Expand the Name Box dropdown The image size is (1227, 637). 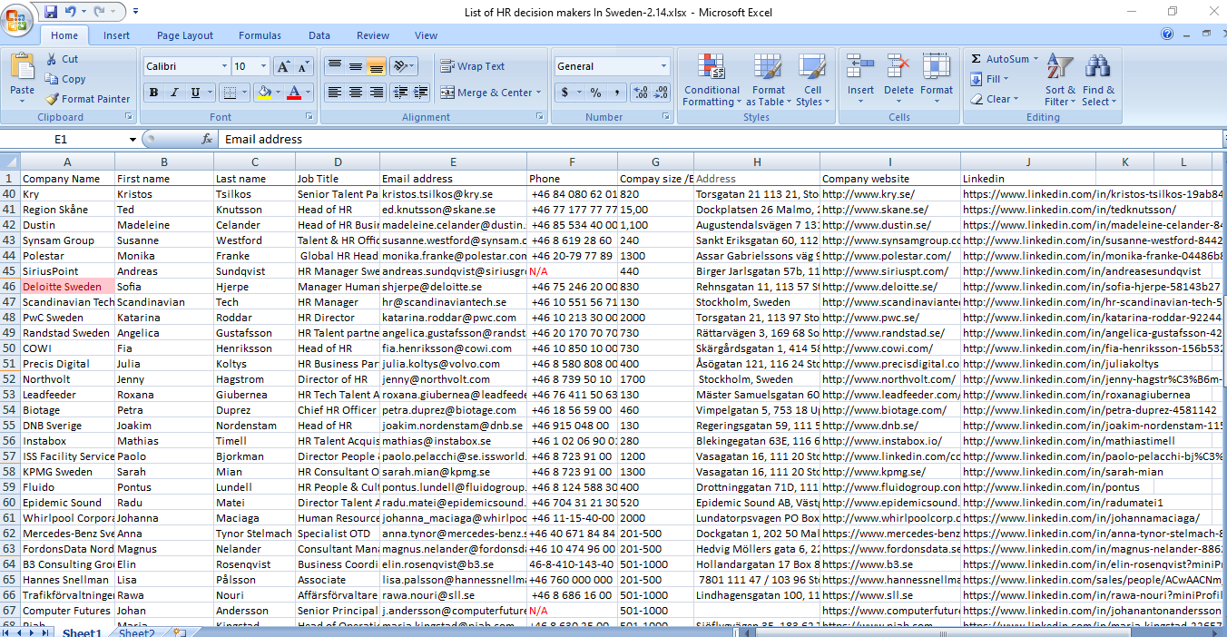click(133, 140)
